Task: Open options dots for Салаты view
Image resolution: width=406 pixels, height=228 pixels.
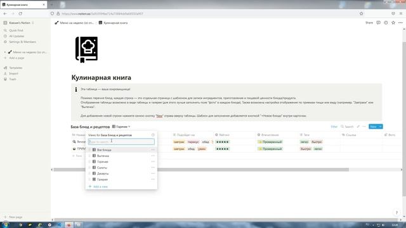Action: click(153, 168)
